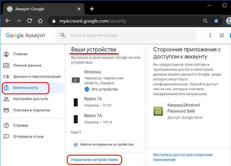This screenshot has width=231, height=166.
Task: Open Личные данные in the sidebar
Action: click(x=32, y=65)
